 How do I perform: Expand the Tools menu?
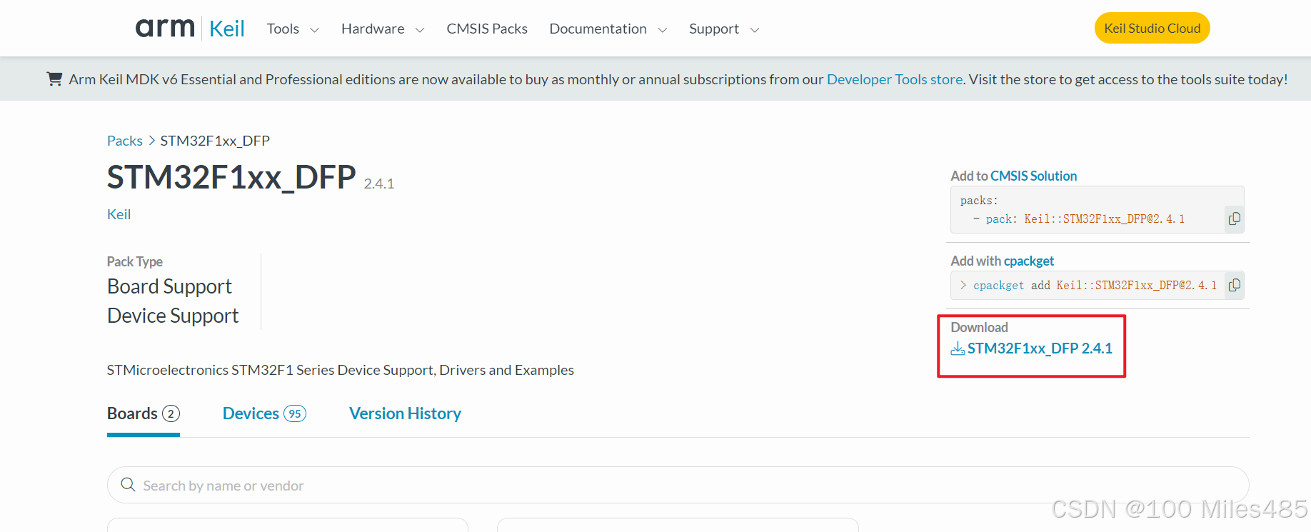click(293, 29)
